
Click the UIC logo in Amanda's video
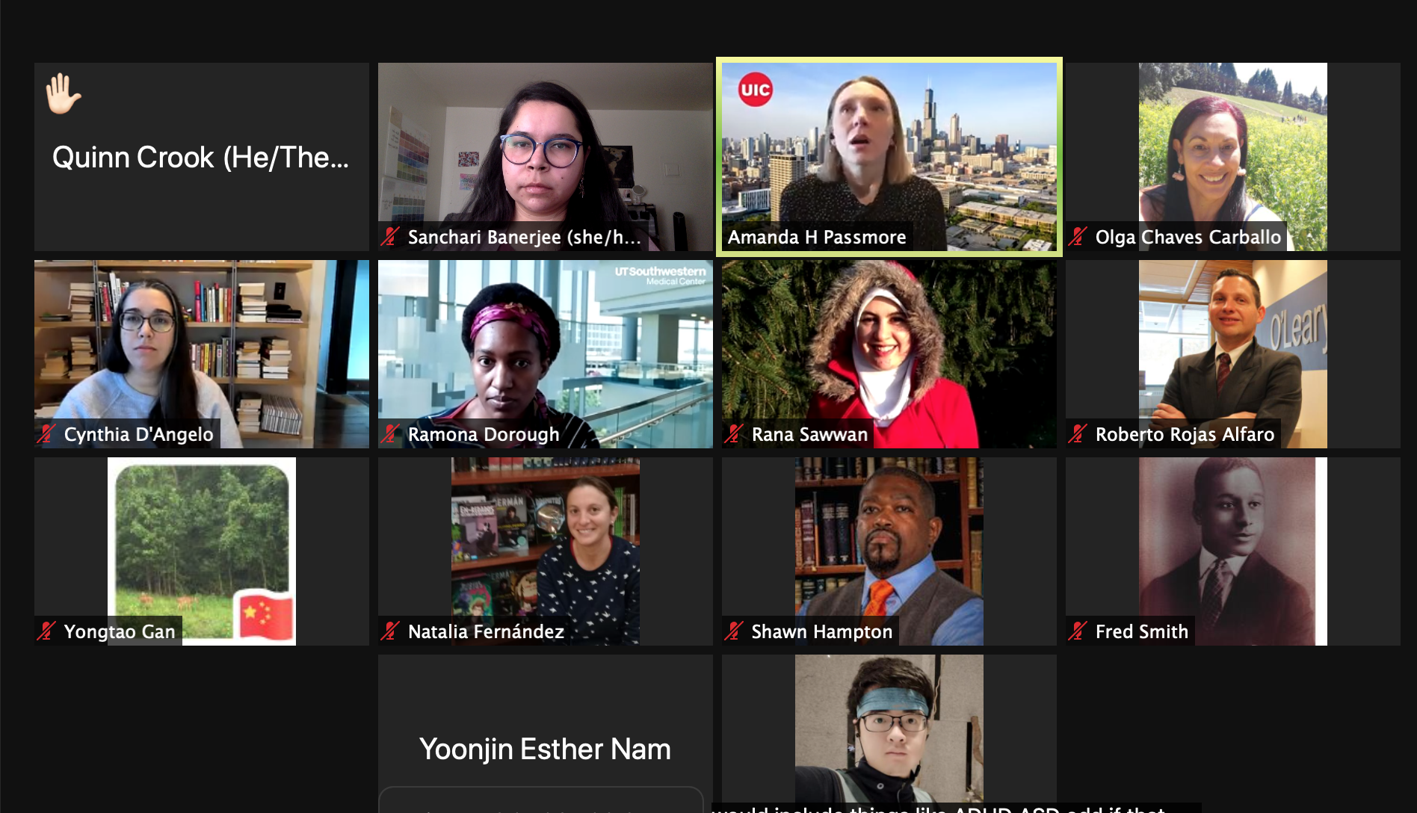755,90
